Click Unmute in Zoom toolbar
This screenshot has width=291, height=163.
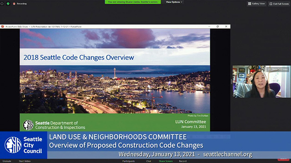click(x=7, y=161)
